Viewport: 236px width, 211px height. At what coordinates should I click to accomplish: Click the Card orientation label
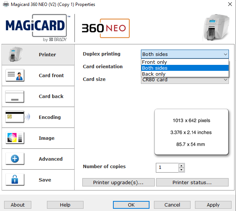(103, 66)
